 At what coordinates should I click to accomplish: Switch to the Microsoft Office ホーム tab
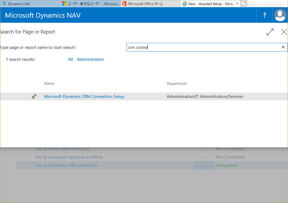[150, 4]
